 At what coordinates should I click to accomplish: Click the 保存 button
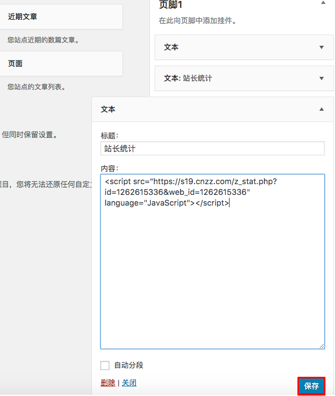coord(311,386)
